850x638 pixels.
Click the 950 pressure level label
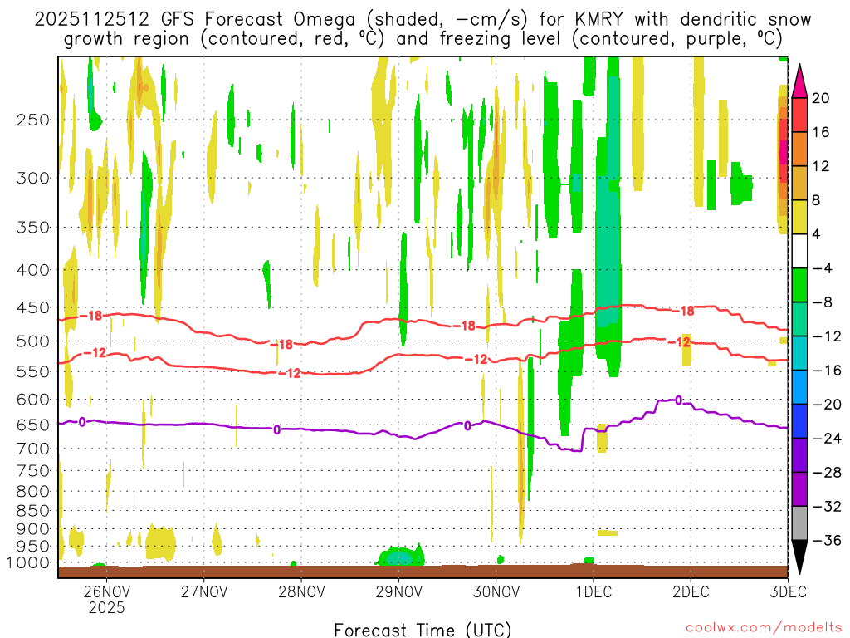pyautogui.click(x=33, y=547)
